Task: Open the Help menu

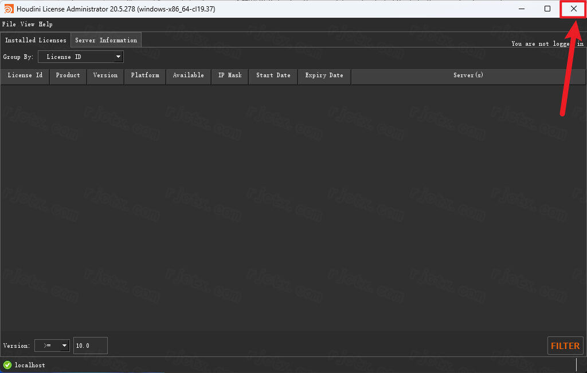Action: pos(46,25)
